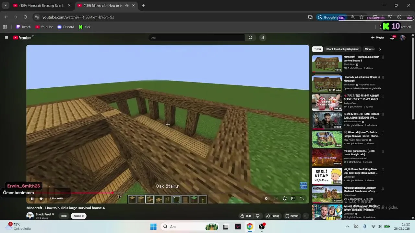
Task: Open options for 'go to sleep' video
Action: tap(383, 151)
